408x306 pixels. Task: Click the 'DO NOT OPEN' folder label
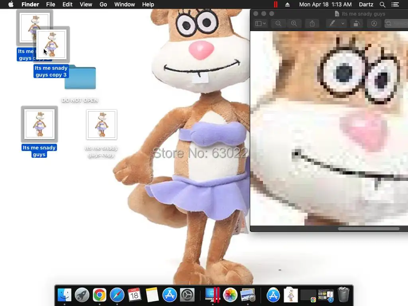click(80, 100)
